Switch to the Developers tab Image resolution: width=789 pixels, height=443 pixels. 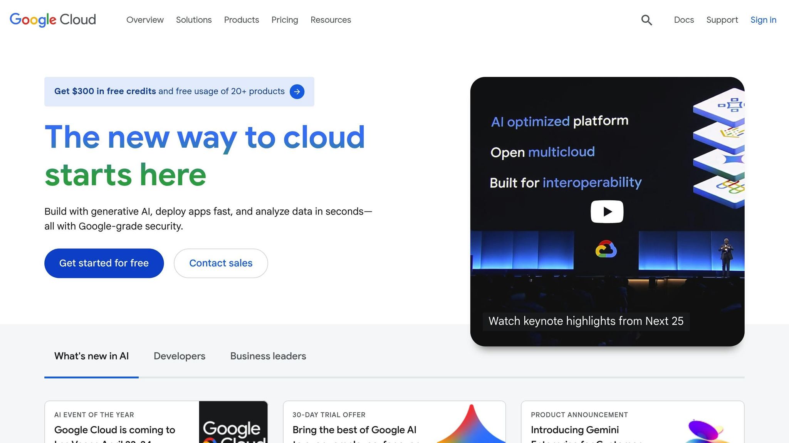tap(179, 356)
